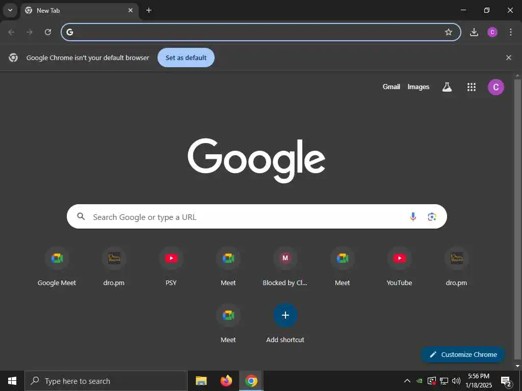Click the magnifier icon in the search box

click(81, 216)
